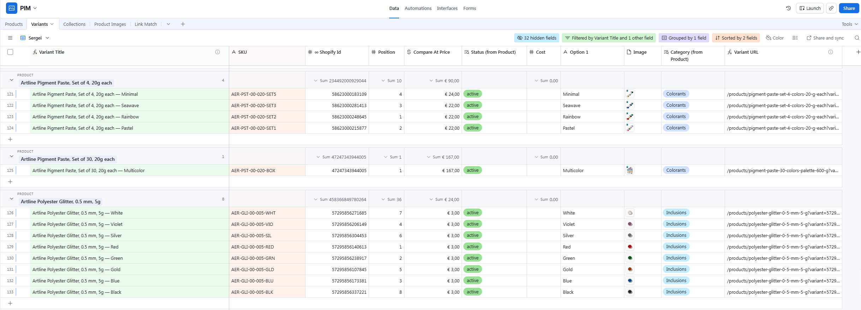Open the views sidebar hamburger icon

(x=10, y=38)
